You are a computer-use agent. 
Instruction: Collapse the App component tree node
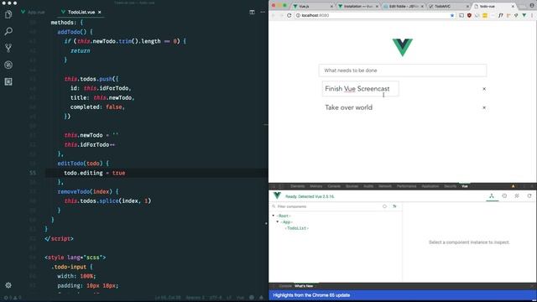278,221
